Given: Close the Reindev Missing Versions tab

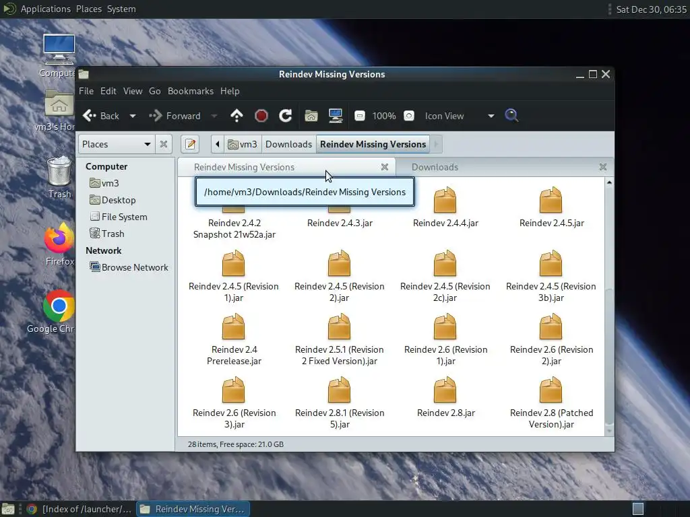Looking at the screenshot, I should click(x=385, y=167).
